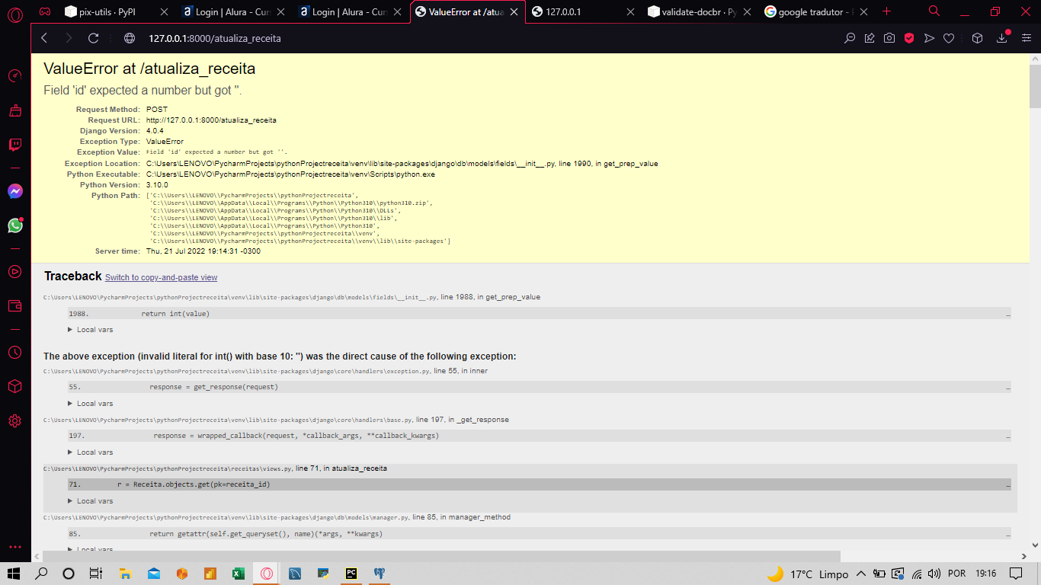The width and height of the screenshot is (1041, 585).
Task: Open the GX Cleaner sidebar icon
Action: [x=14, y=110]
